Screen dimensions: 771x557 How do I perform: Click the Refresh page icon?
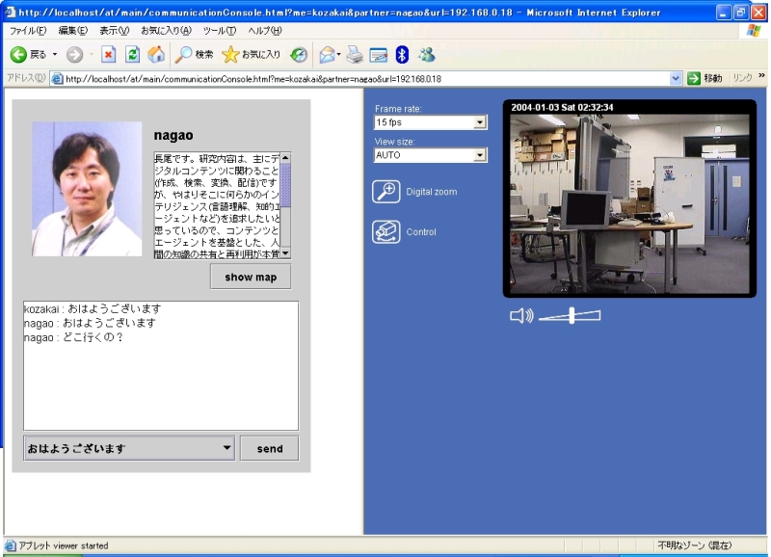tap(132, 55)
